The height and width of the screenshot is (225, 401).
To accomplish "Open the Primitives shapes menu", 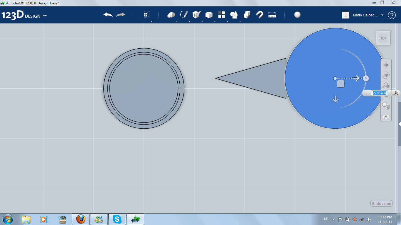I will (x=171, y=15).
